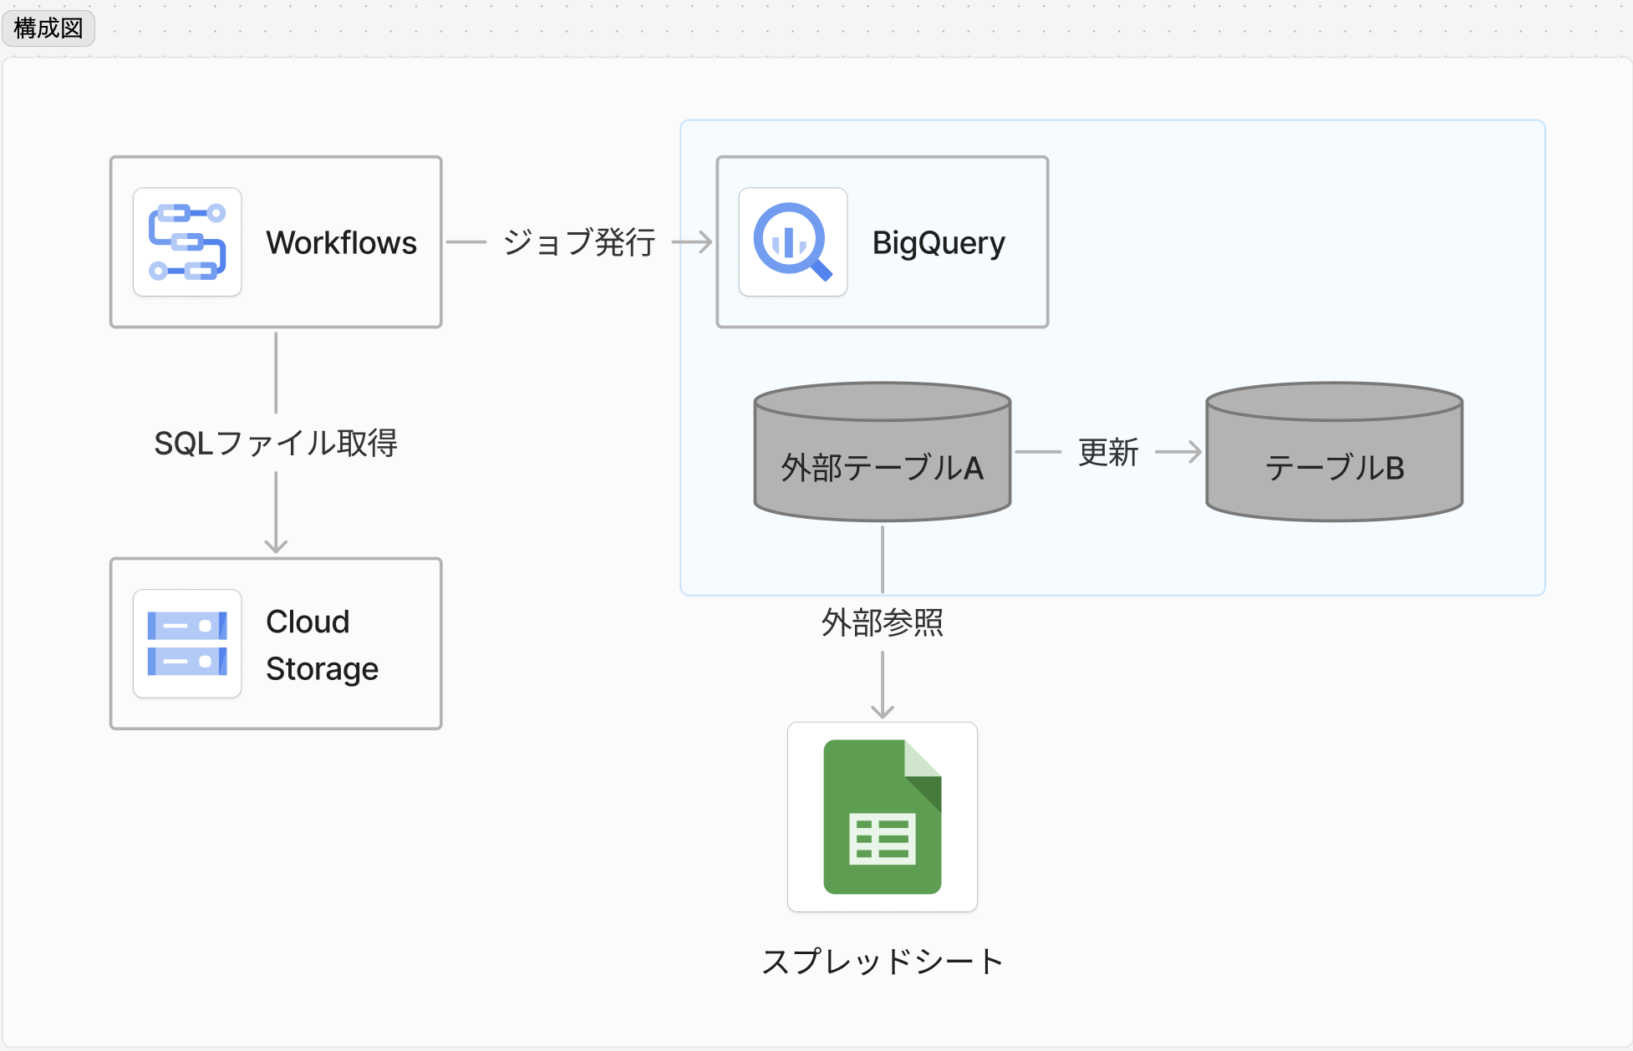Select the Workflows text label
Image resolution: width=1633 pixels, height=1051 pixels.
point(341,242)
